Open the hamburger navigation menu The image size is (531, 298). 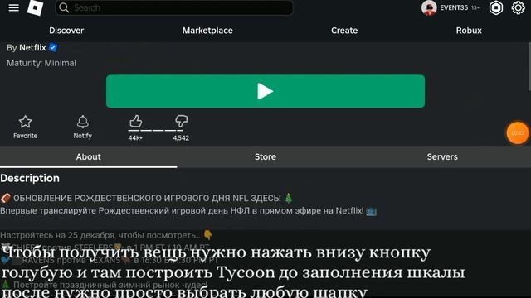[13, 7]
